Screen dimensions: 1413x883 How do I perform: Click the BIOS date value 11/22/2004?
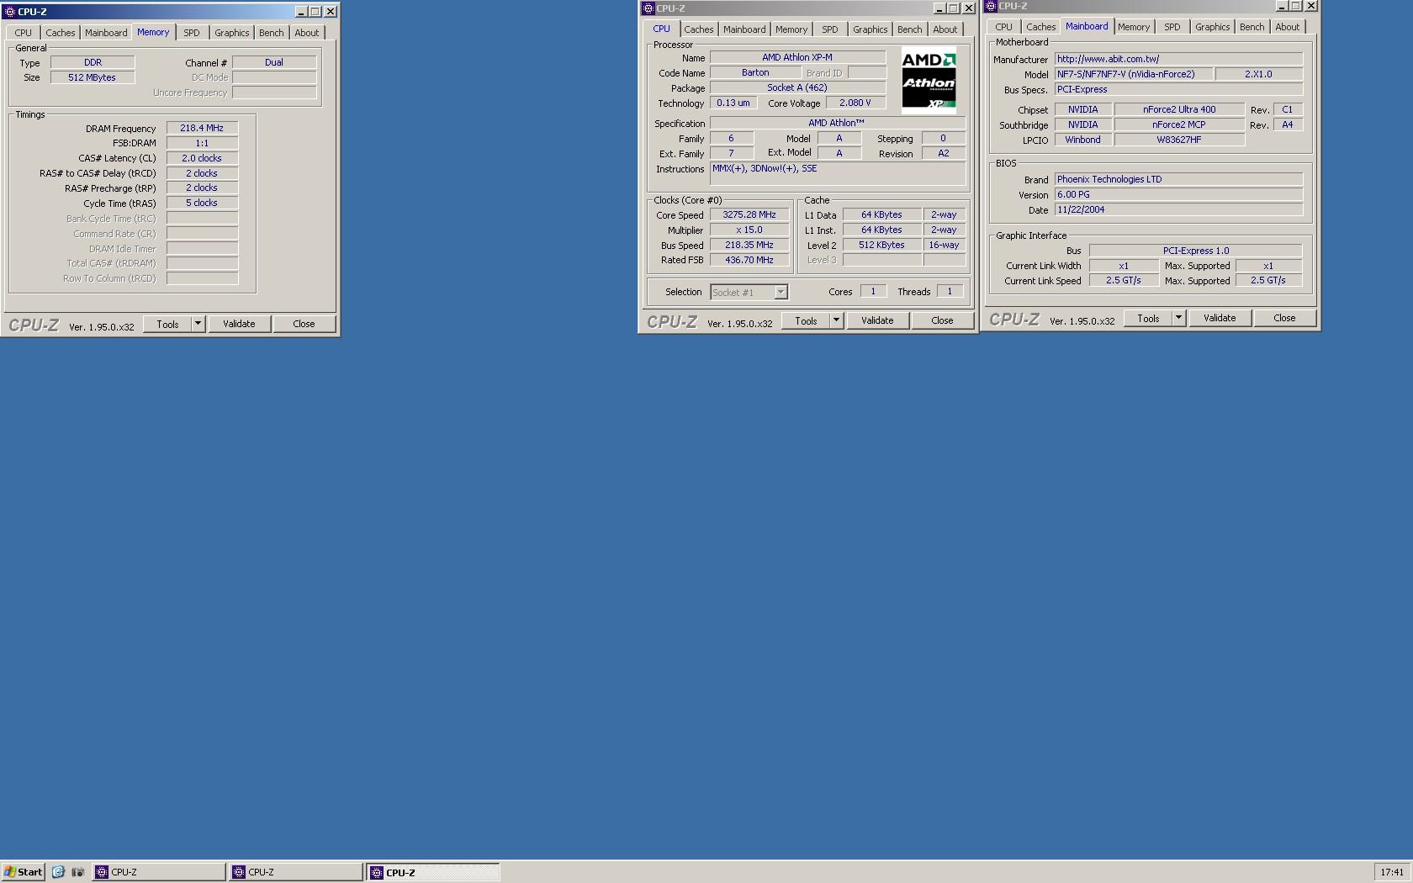click(1179, 209)
